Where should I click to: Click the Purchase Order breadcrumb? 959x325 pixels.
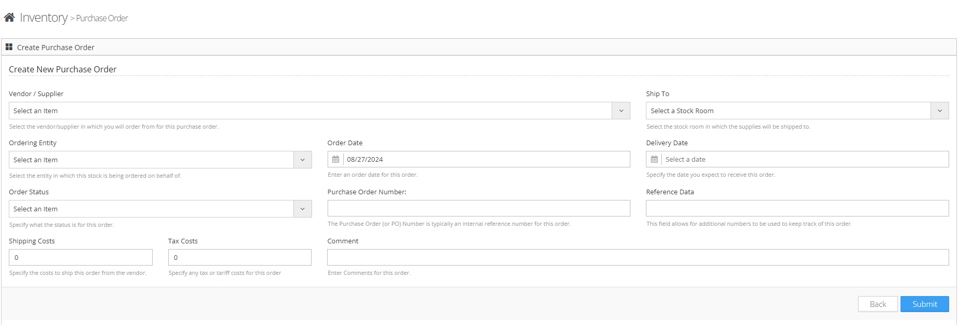102,18
